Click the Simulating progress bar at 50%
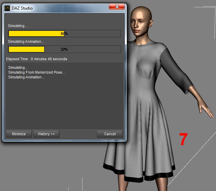This screenshot has width=216, height=191. tap(64, 34)
